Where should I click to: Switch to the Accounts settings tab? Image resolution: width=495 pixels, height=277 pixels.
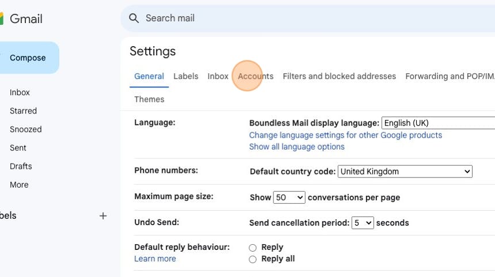pyautogui.click(x=256, y=77)
